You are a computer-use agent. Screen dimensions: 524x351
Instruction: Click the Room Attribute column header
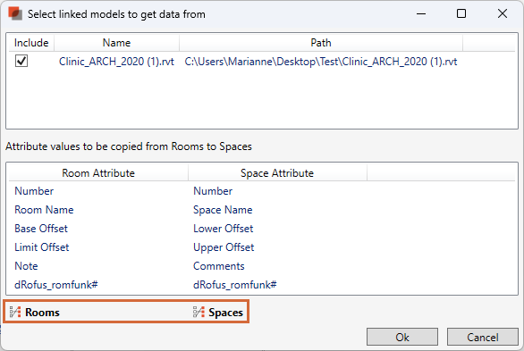click(x=98, y=173)
